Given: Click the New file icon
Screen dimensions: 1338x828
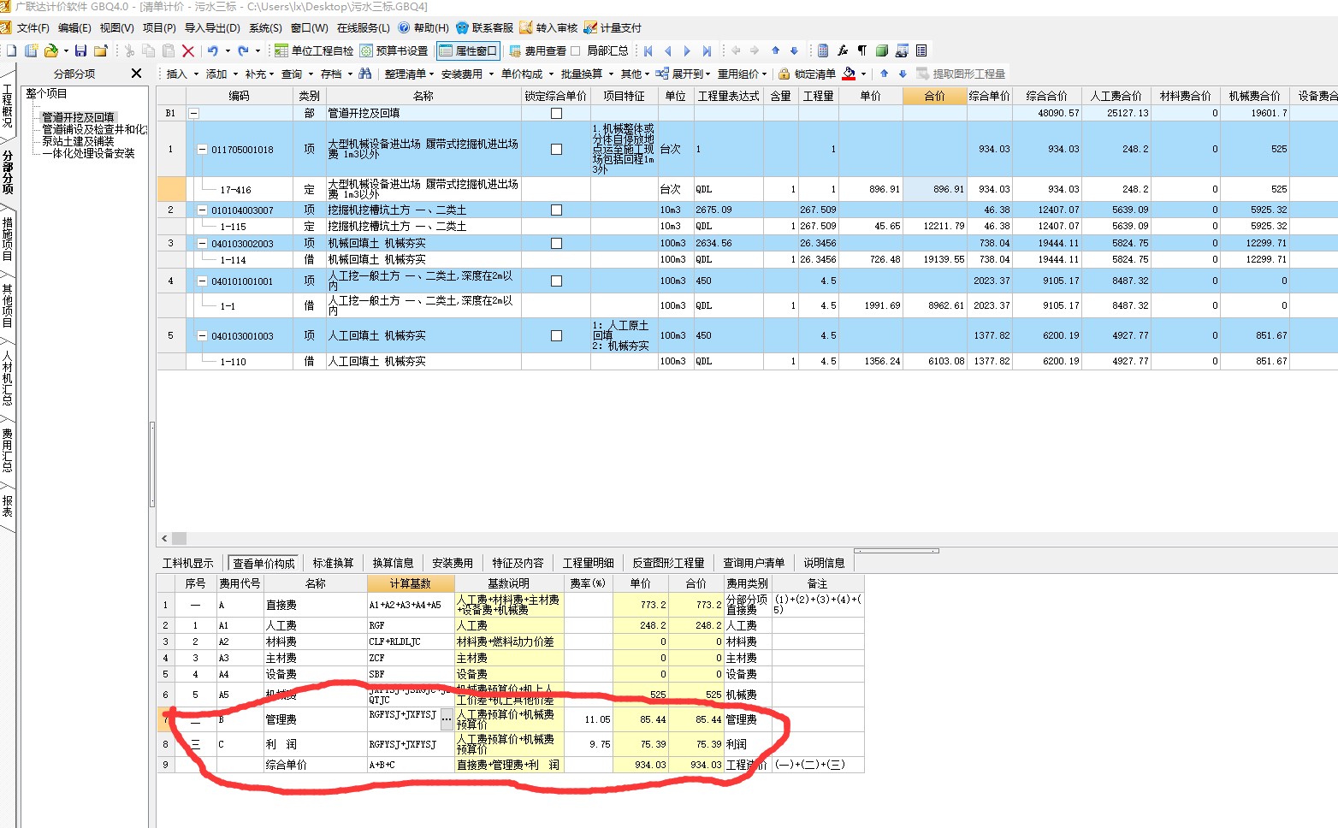Looking at the screenshot, I should [12, 51].
